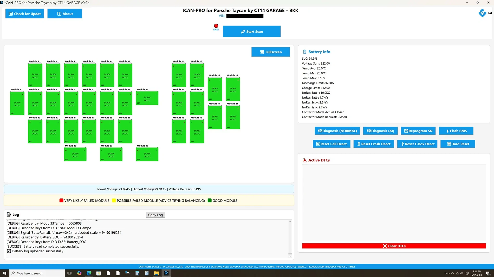Perform a Hard Reset
Screen dimensions: 494x277
(x=458, y=144)
